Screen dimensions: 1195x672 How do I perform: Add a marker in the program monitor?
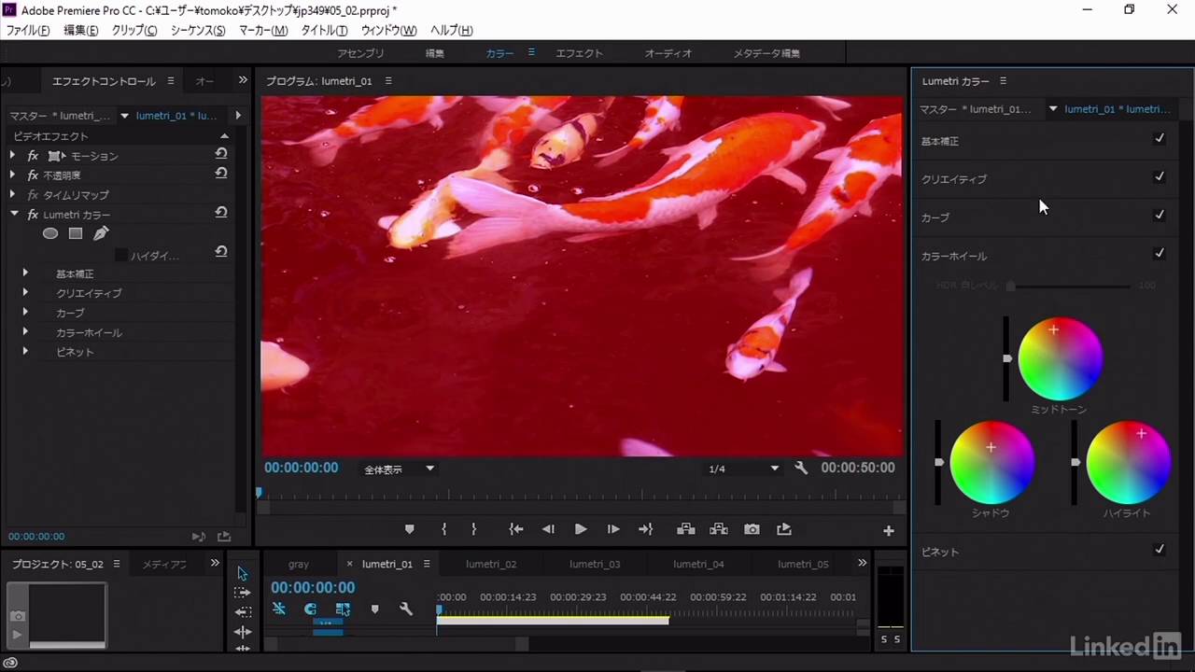pos(409,529)
